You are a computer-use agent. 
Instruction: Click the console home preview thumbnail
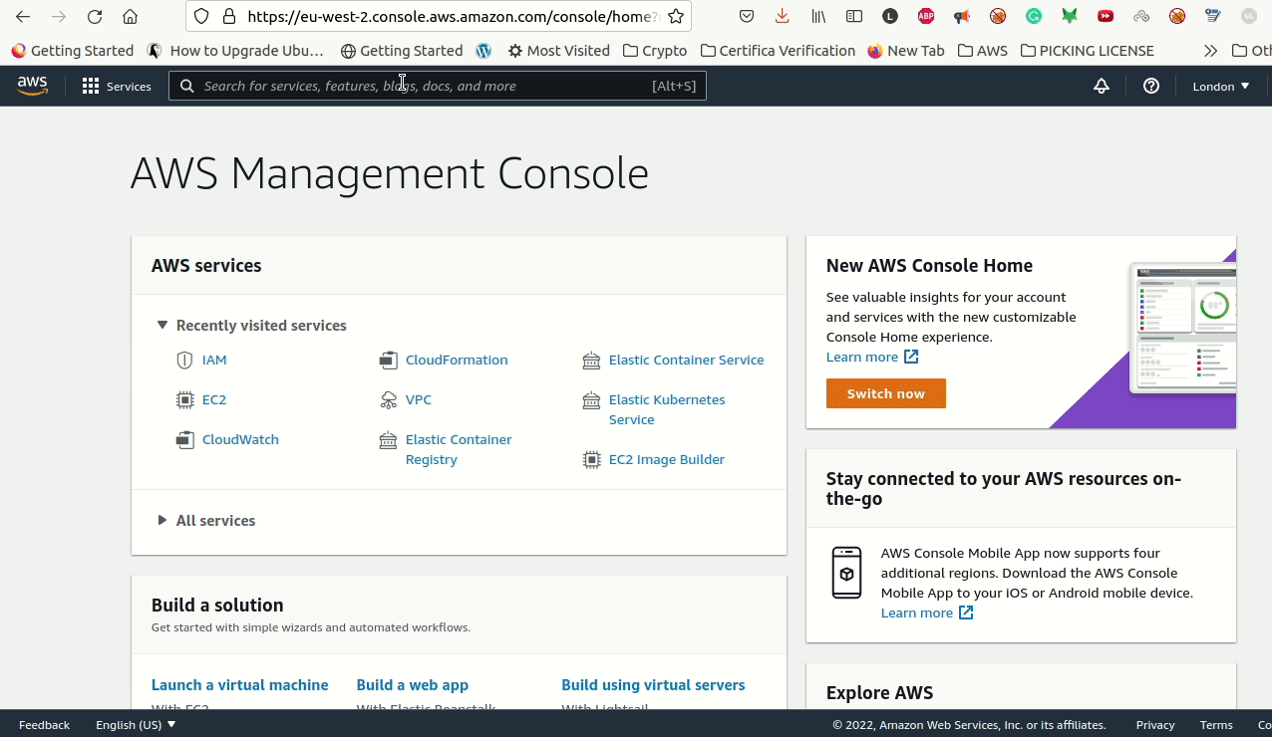pyautogui.click(x=1183, y=329)
